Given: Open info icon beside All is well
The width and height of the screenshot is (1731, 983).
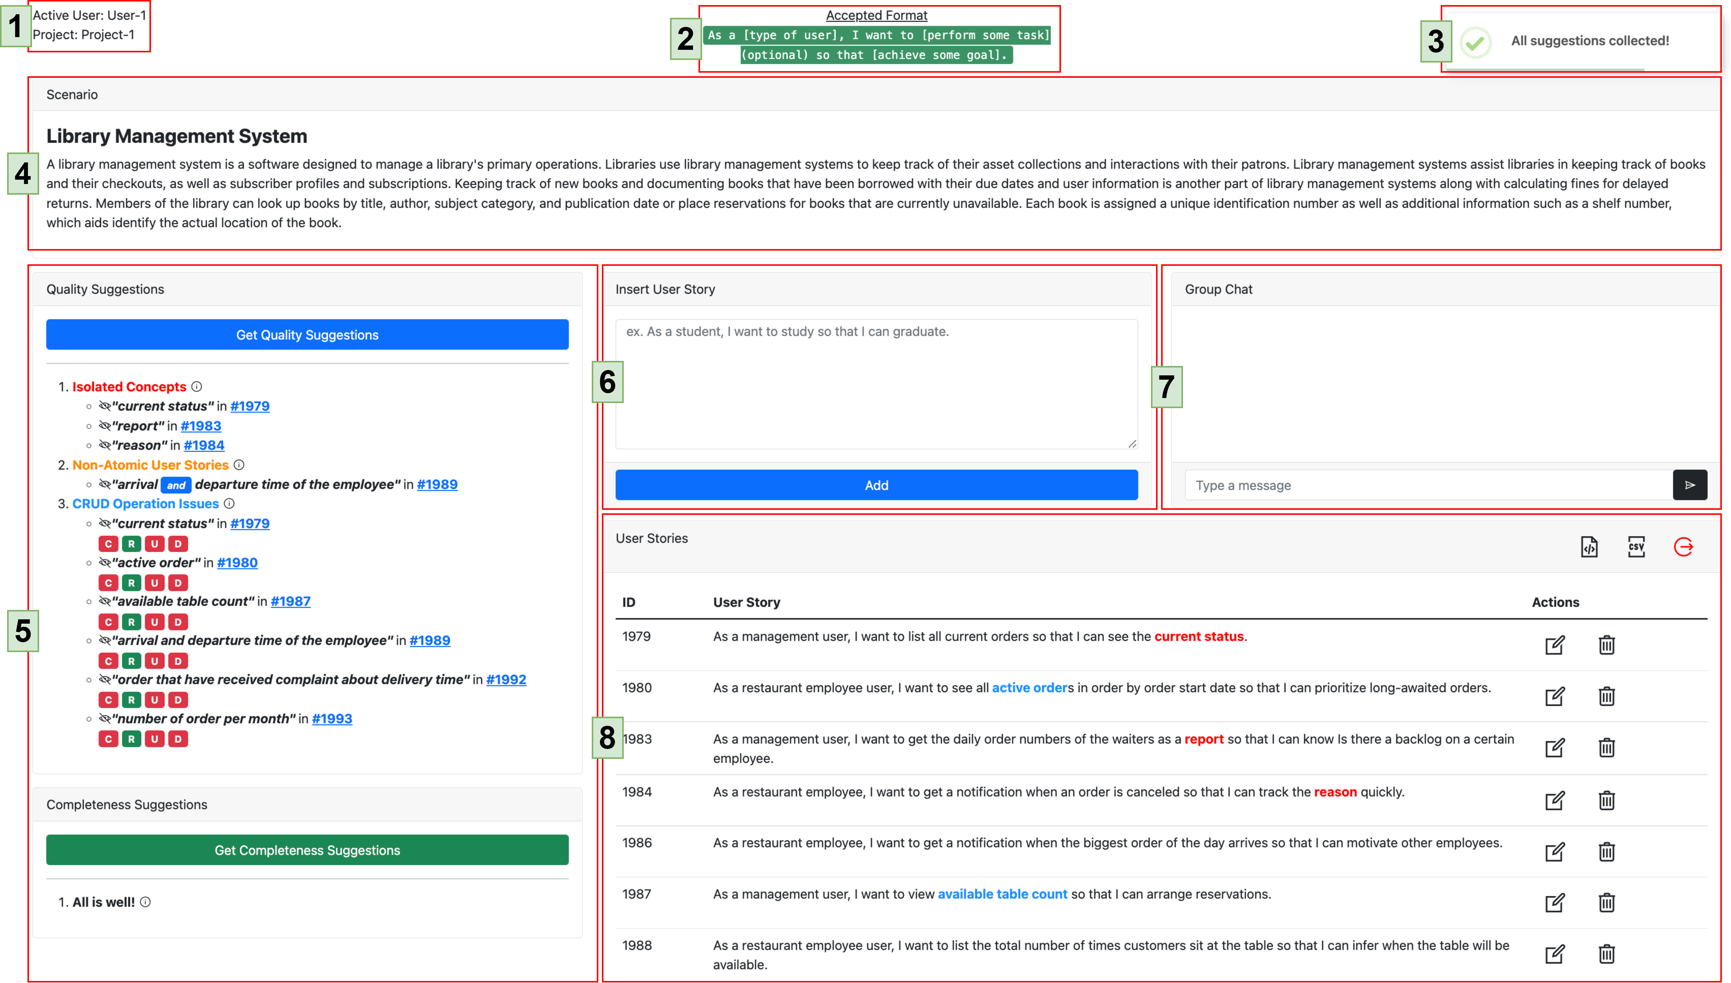Looking at the screenshot, I should pyautogui.click(x=145, y=902).
